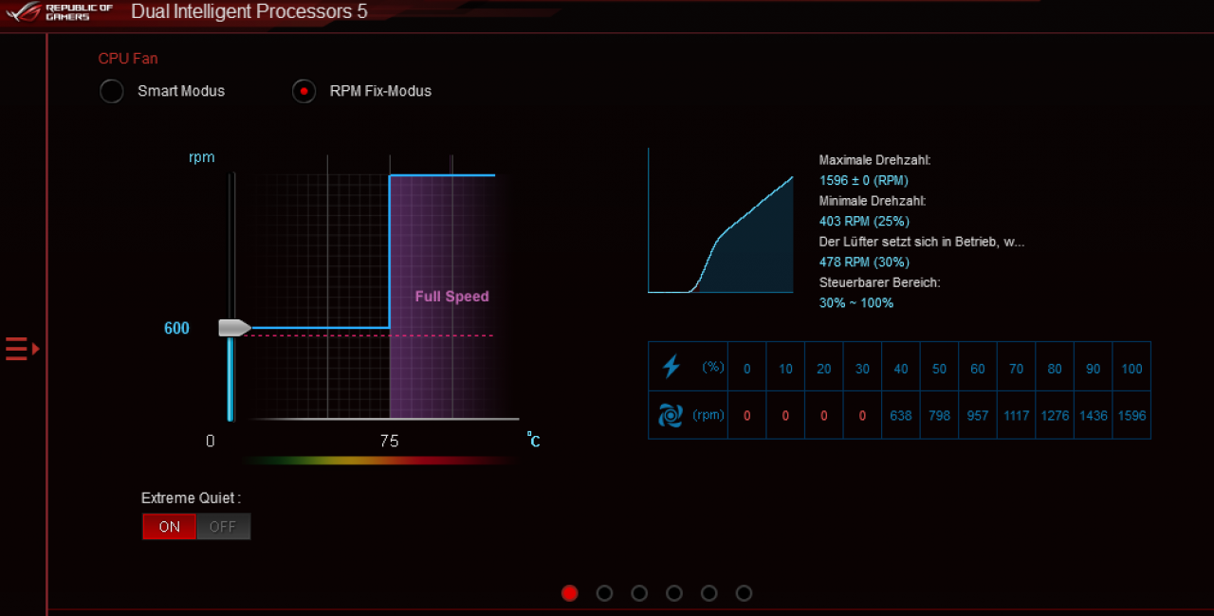Select Smart Modus radio button
This screenshot has width=1214, height=616.
[112, 91]
